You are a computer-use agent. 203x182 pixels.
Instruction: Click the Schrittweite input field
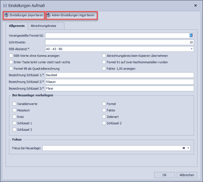[x=119, y=42]
